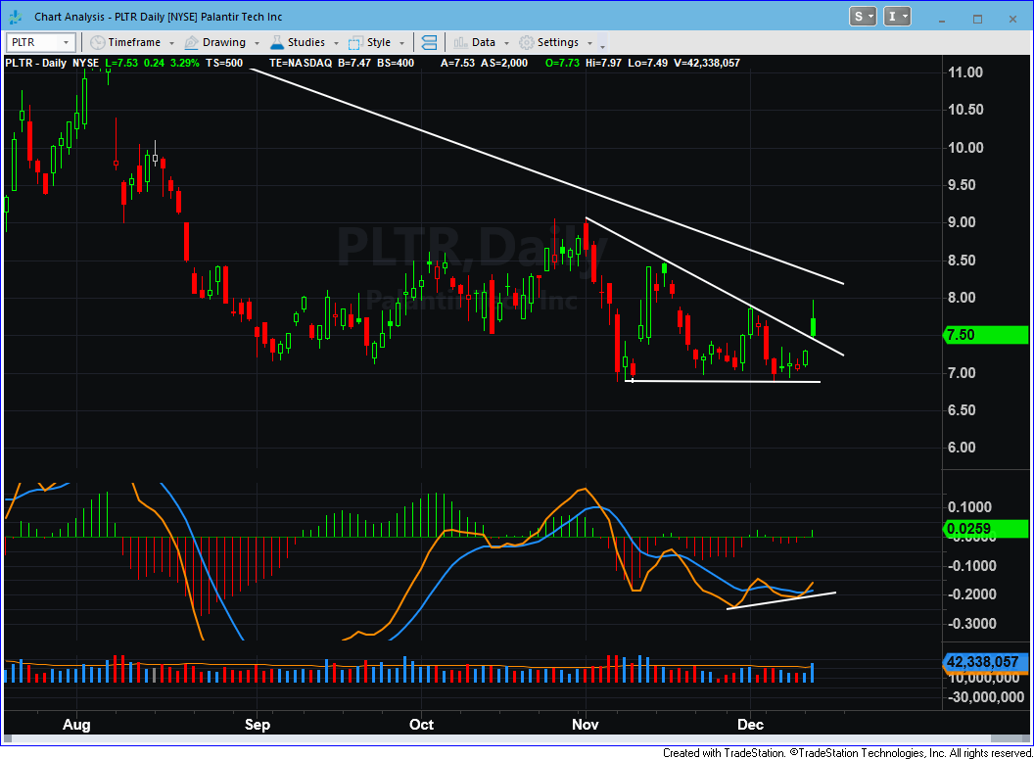Screen dimensions: 1034x759
Task: Click the Settings gear icon
Action: [526, 43]
